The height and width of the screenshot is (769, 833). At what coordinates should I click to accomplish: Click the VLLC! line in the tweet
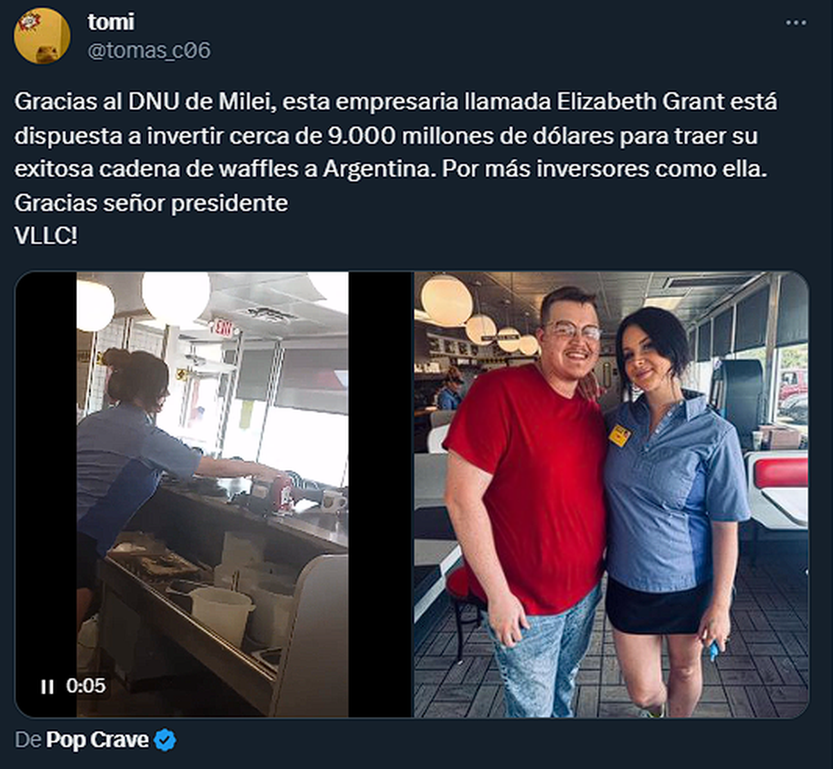(x=46, y=236)
